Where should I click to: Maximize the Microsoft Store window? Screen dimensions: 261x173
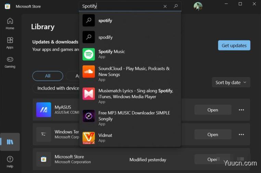click(240, 4)
